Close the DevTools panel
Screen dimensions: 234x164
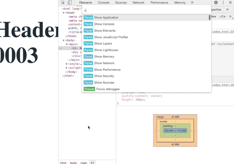pos(230,3)
